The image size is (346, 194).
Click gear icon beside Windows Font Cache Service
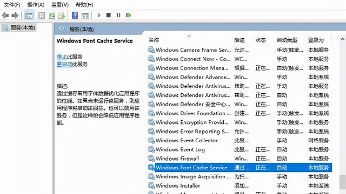(x=151, y=168)
